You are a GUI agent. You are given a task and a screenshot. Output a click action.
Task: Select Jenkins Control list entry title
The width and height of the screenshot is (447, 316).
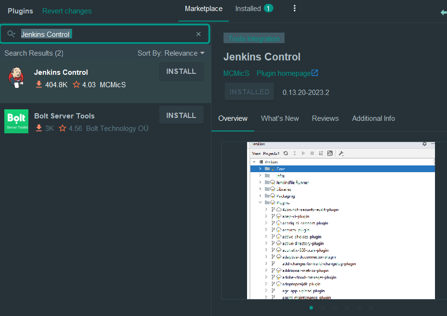(61, 72)
